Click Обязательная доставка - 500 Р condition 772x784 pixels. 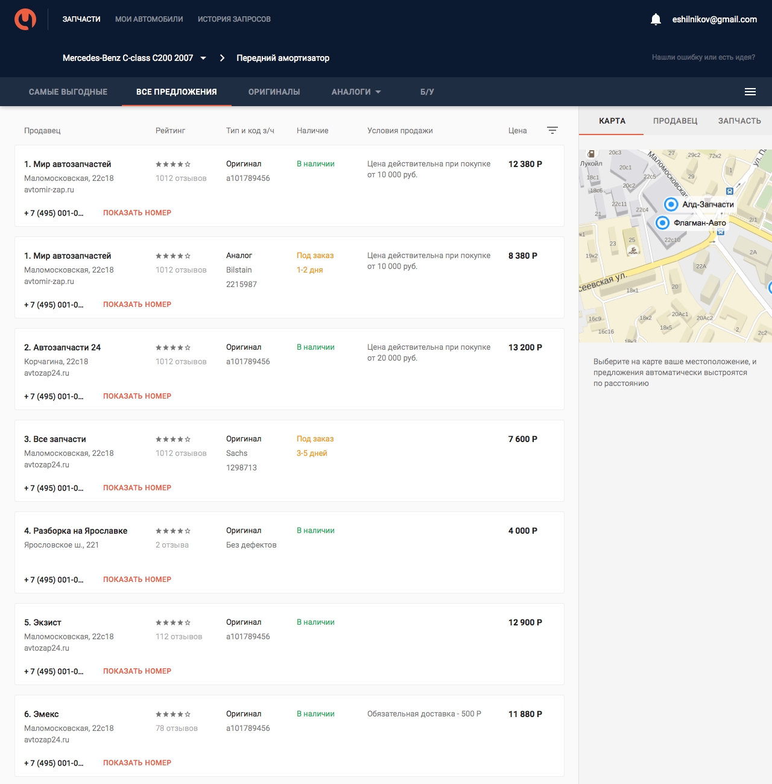(x=424, y=713)
